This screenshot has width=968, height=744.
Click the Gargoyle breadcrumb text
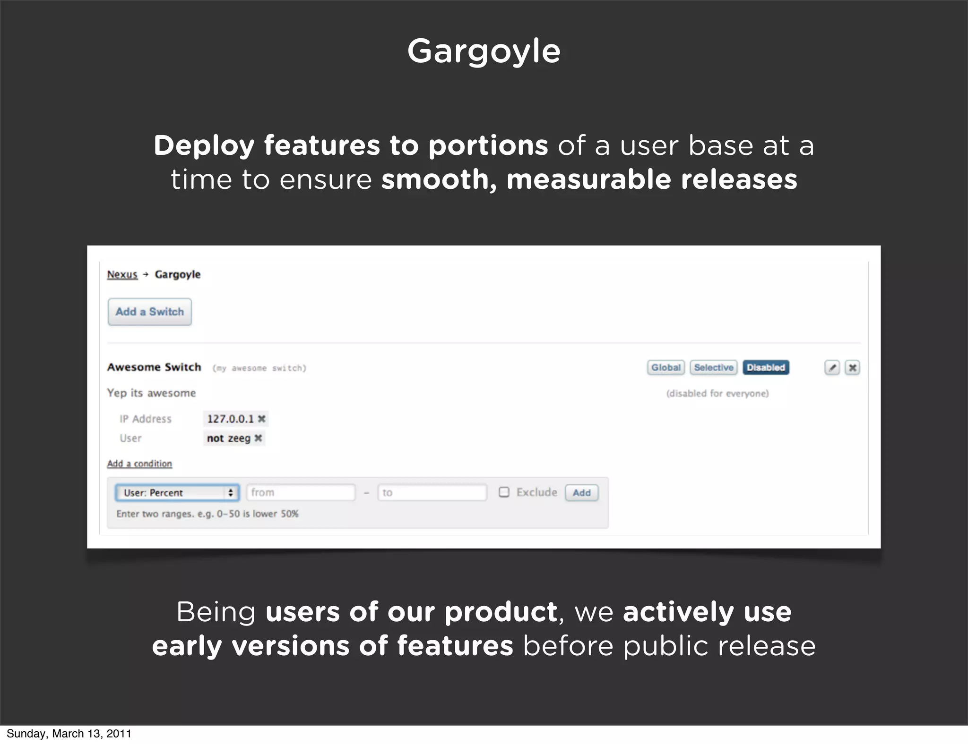[178, 274]
